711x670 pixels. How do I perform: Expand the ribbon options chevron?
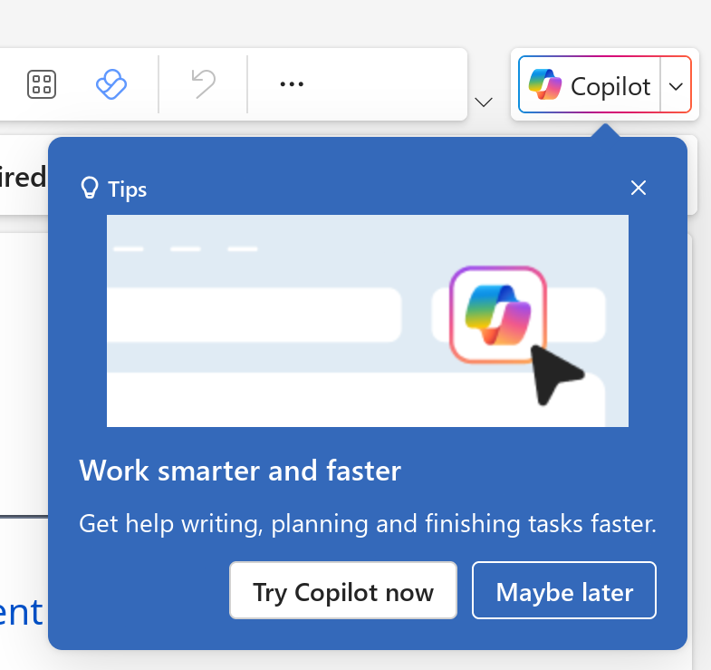pos(484,102)
